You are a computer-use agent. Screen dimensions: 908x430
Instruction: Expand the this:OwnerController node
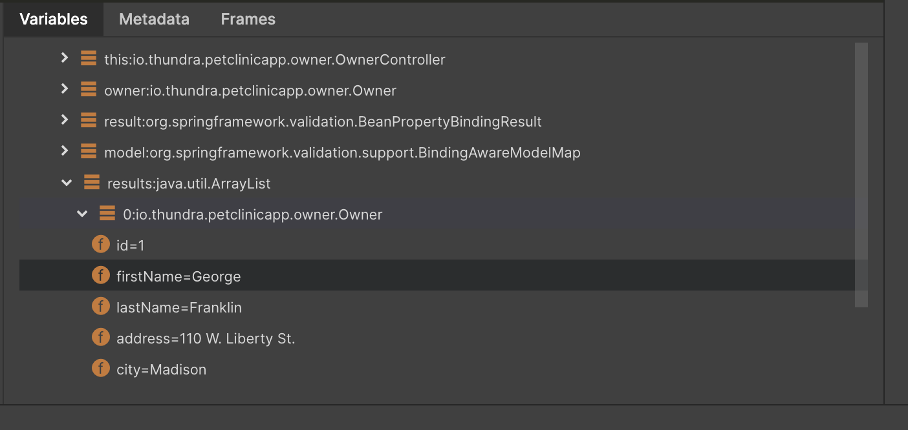(x=64, y=58)
